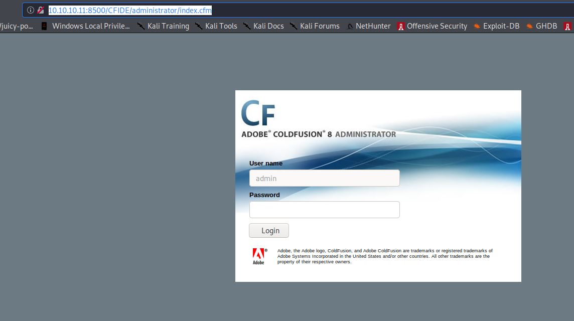Click the Adobe ColdFusion 8 Administrator heading
The height and width of the screenshot is (321, 574).
[319, 134]
